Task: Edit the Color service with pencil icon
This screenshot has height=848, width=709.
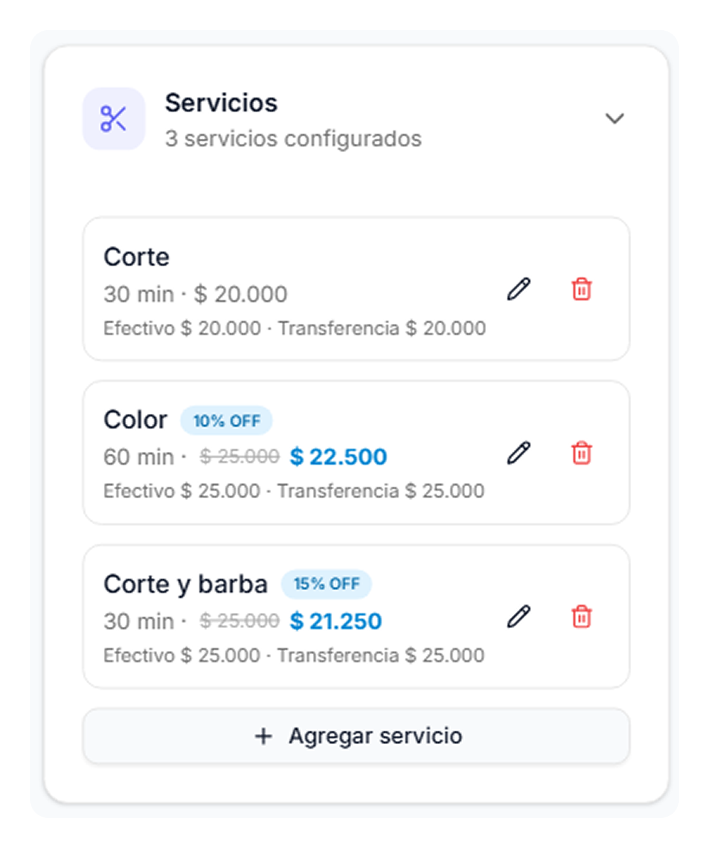Action: (518, 453)
